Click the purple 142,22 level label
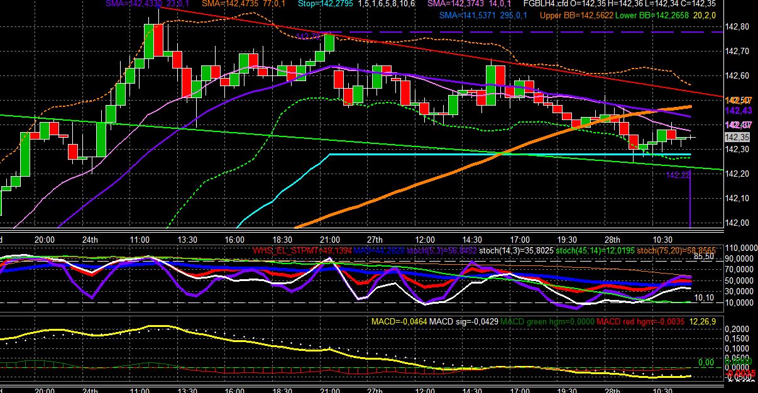Image resolution: width=758 pixels, height=393 pixels. 678,175
